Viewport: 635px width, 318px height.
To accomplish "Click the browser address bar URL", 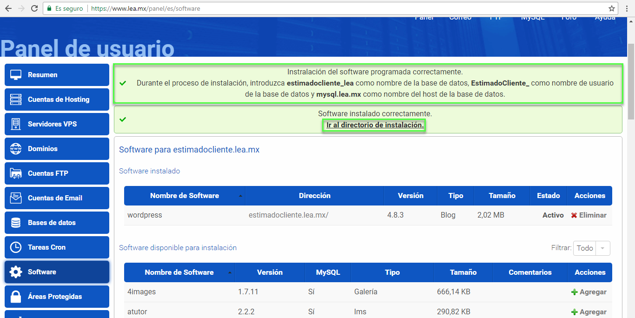I will 146,8.
